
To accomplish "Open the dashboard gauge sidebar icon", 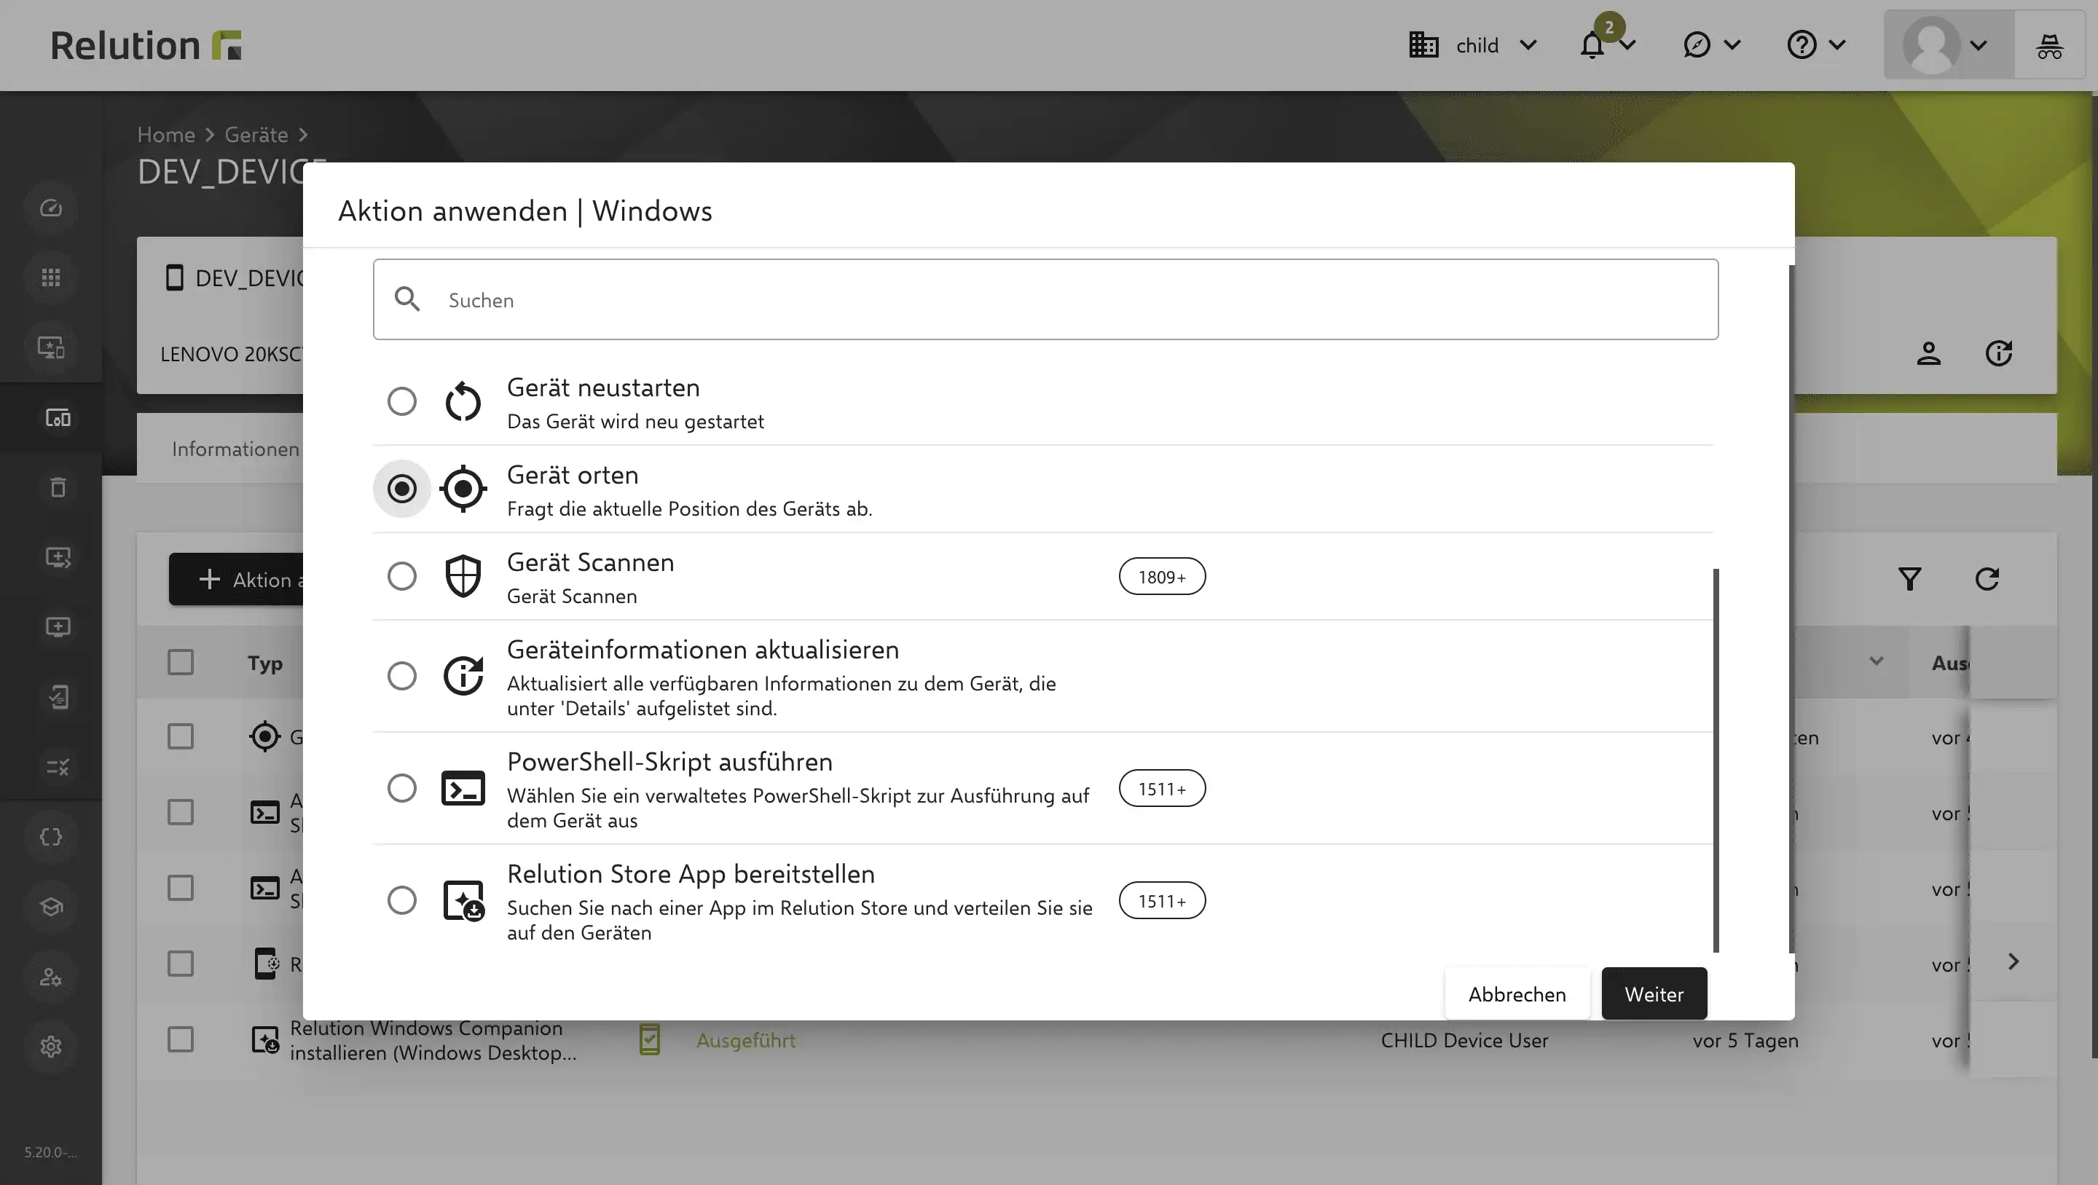I will pos(51,208).
